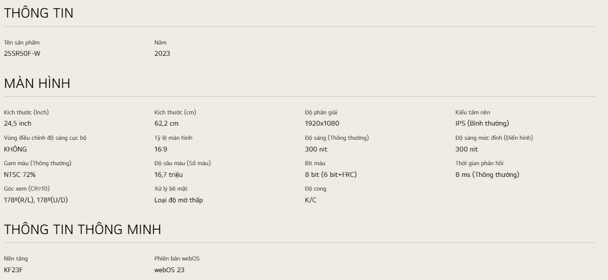The image size is (608, 280).
Task: Select the IPS (Bình thường) panel type
Action: click(482, 123)
